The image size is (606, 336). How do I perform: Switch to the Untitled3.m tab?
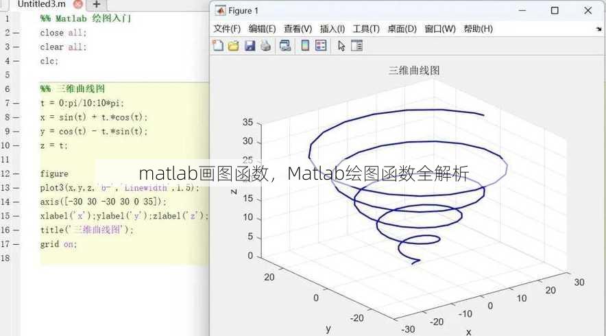[41, 4]
